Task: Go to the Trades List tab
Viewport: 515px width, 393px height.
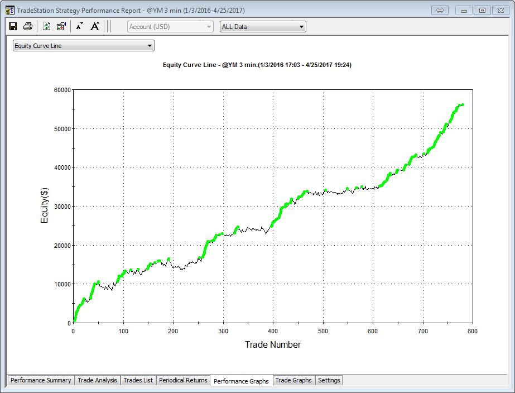Action: (x=138, y=380)
